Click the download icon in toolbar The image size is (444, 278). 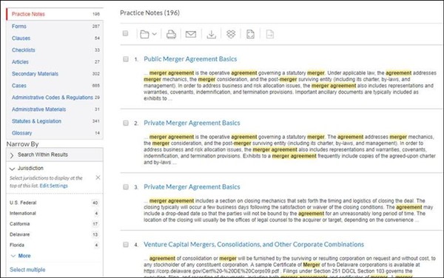point(211,34)
